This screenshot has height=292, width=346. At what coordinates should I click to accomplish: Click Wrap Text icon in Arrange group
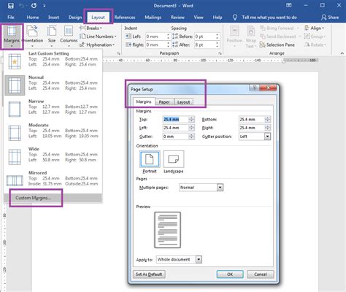coord(250,36)
